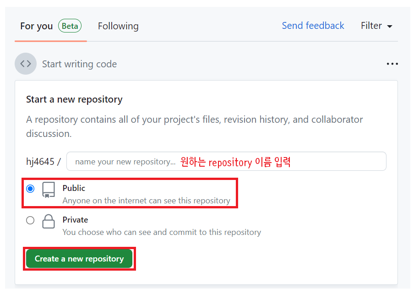Open the Filter dropdown
The image size is (419, 294).
(376, 26)
